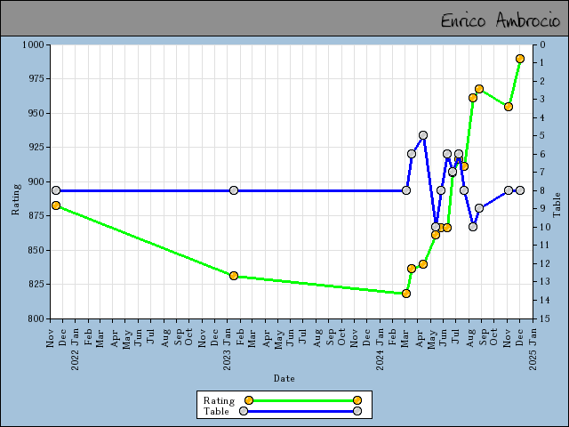This screenshot has width=569, height=427.
Task: Click the left gray marker in the legend
Action: (x=244, y=411)
